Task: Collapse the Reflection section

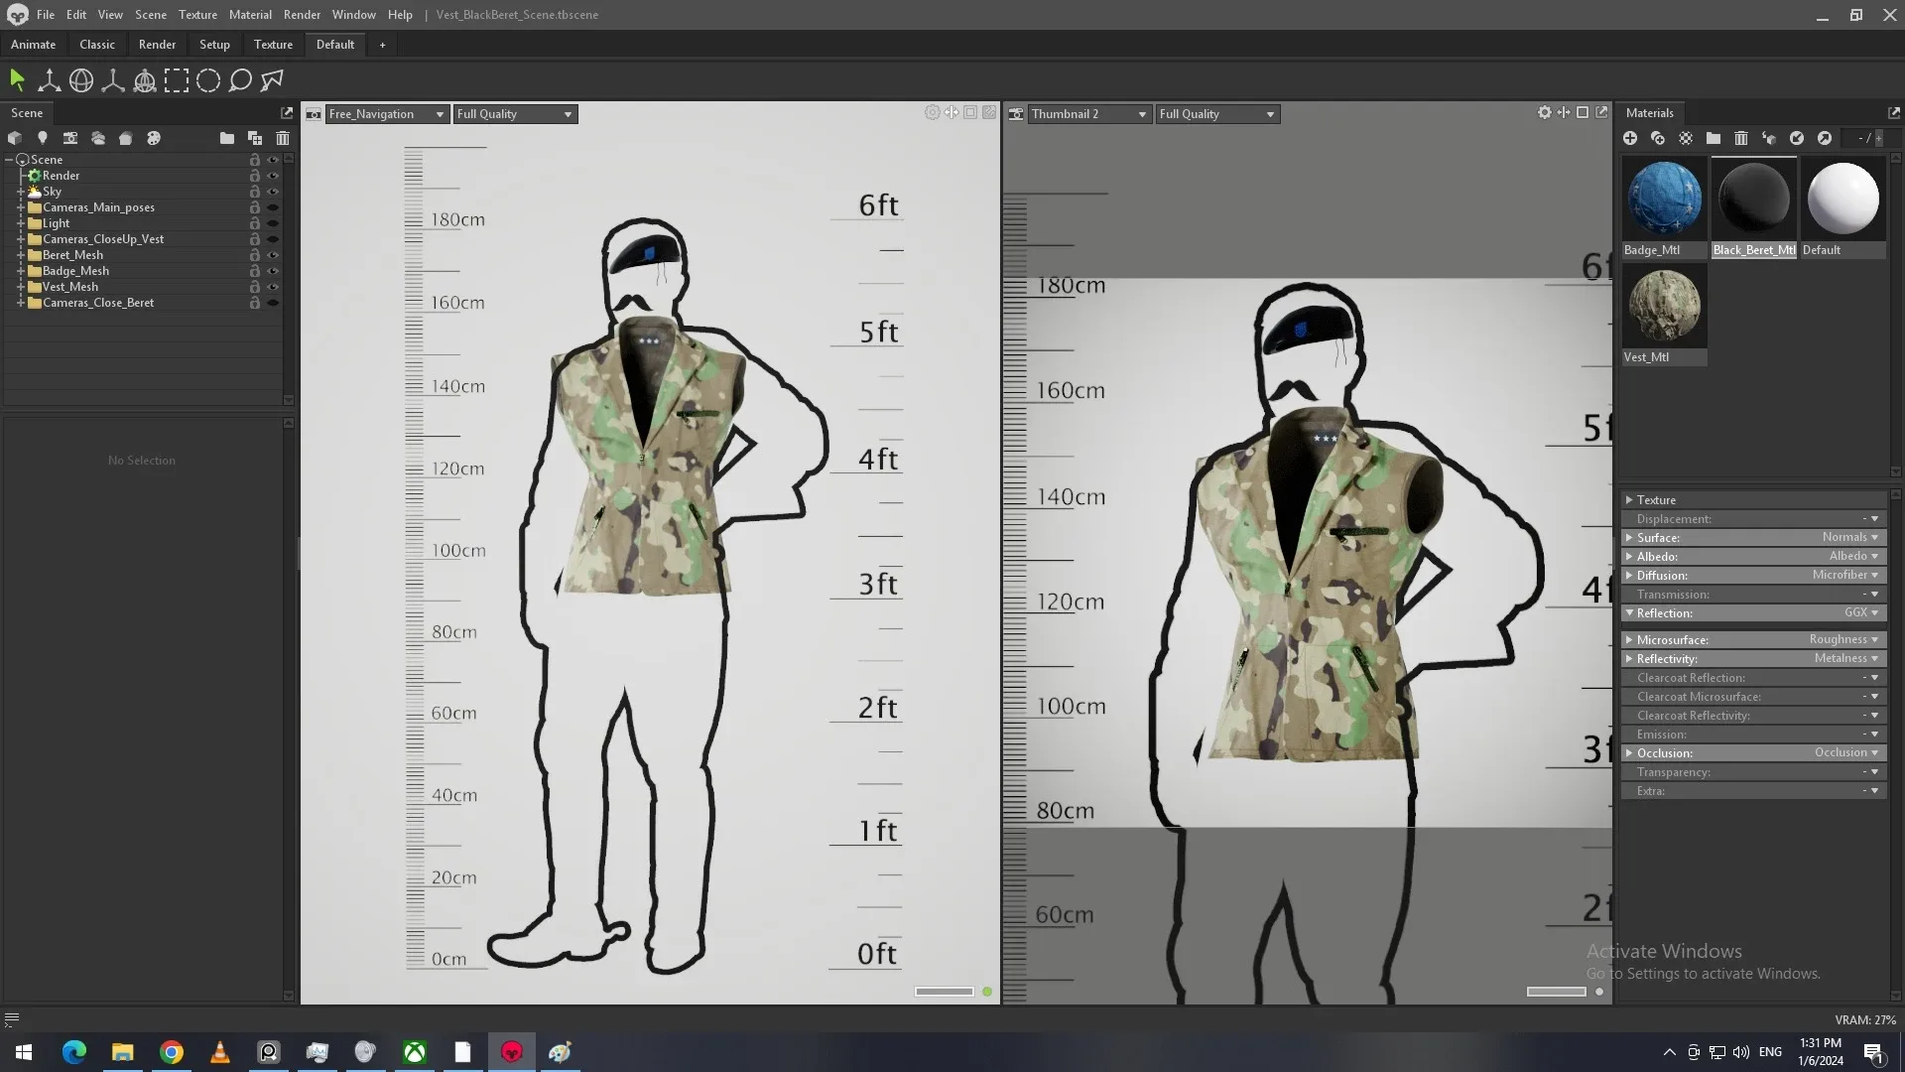Action: tap(1629, 613)
